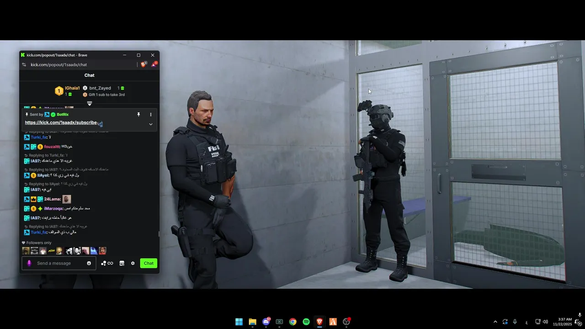Click the BotRix username in pinned message
The width and height of the screenshot is (585, 329).
(63, 114)
